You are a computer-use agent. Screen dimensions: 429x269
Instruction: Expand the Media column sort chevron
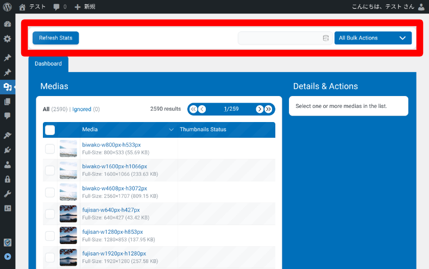tap(171, 130)
